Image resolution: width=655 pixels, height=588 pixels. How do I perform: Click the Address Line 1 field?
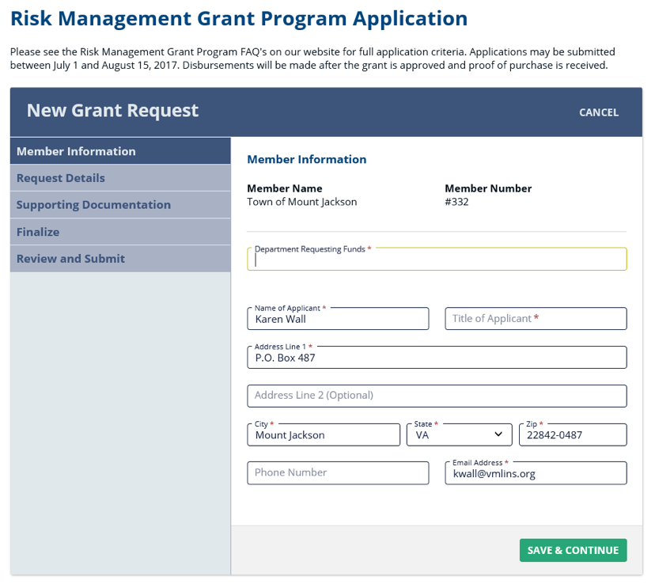[x=437, y=358]
